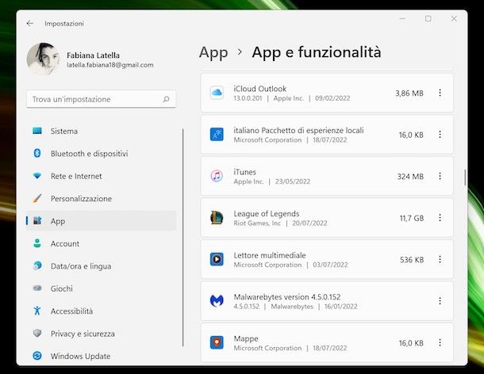
Task: Select the League of Legends app name
Action: pyautogui.click(x=267, y=214)
